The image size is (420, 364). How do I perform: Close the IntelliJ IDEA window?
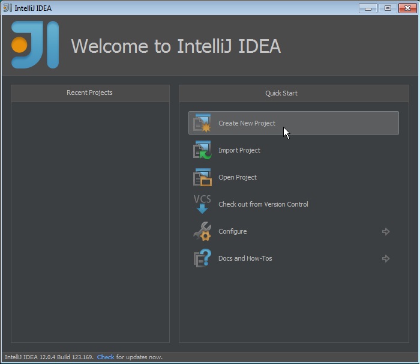(x=407, y=8)
